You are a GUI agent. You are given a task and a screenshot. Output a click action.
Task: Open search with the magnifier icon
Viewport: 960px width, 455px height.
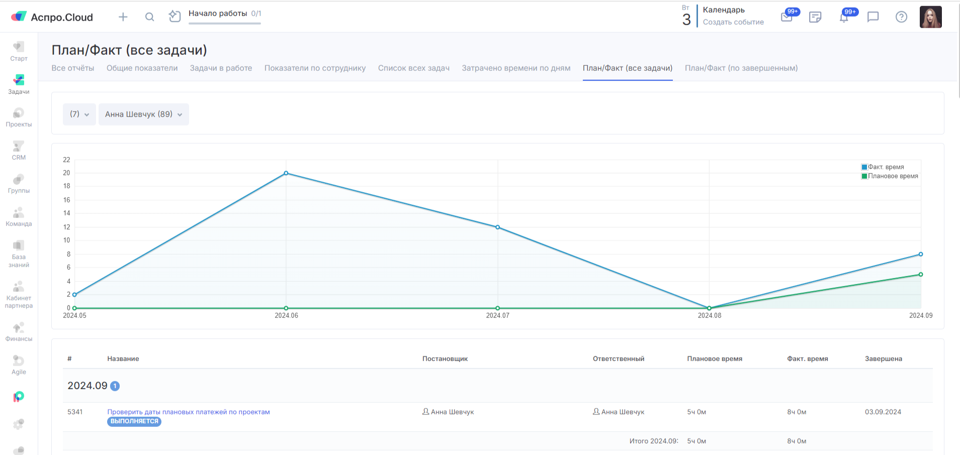(x=149, y=17)
